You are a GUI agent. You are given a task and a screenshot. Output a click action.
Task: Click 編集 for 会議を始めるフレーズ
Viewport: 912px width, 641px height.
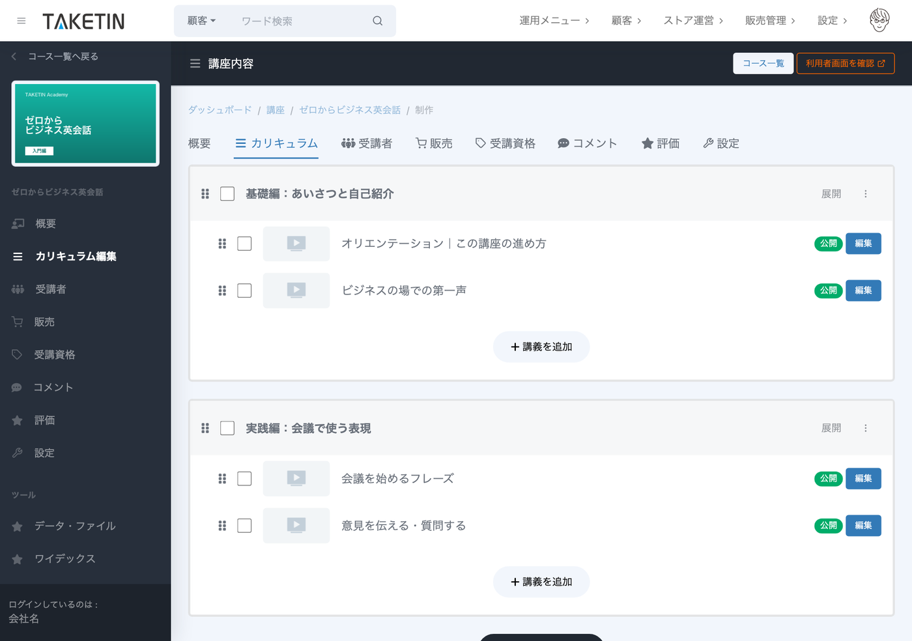click(x=863, y=479)
